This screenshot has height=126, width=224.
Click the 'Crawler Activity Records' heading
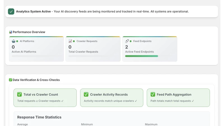[109, 94]
